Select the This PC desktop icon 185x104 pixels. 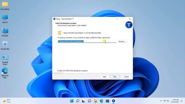click(5, 19)
